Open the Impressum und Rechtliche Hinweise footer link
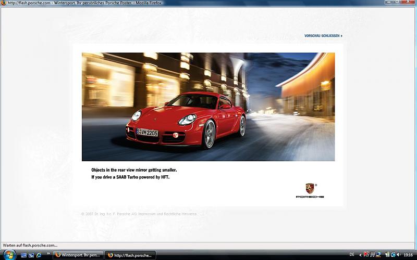 167,214
